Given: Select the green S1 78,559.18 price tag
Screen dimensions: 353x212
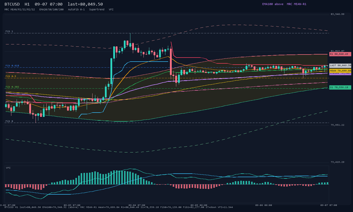Looking at the screenshot, I should click(340, 87).
